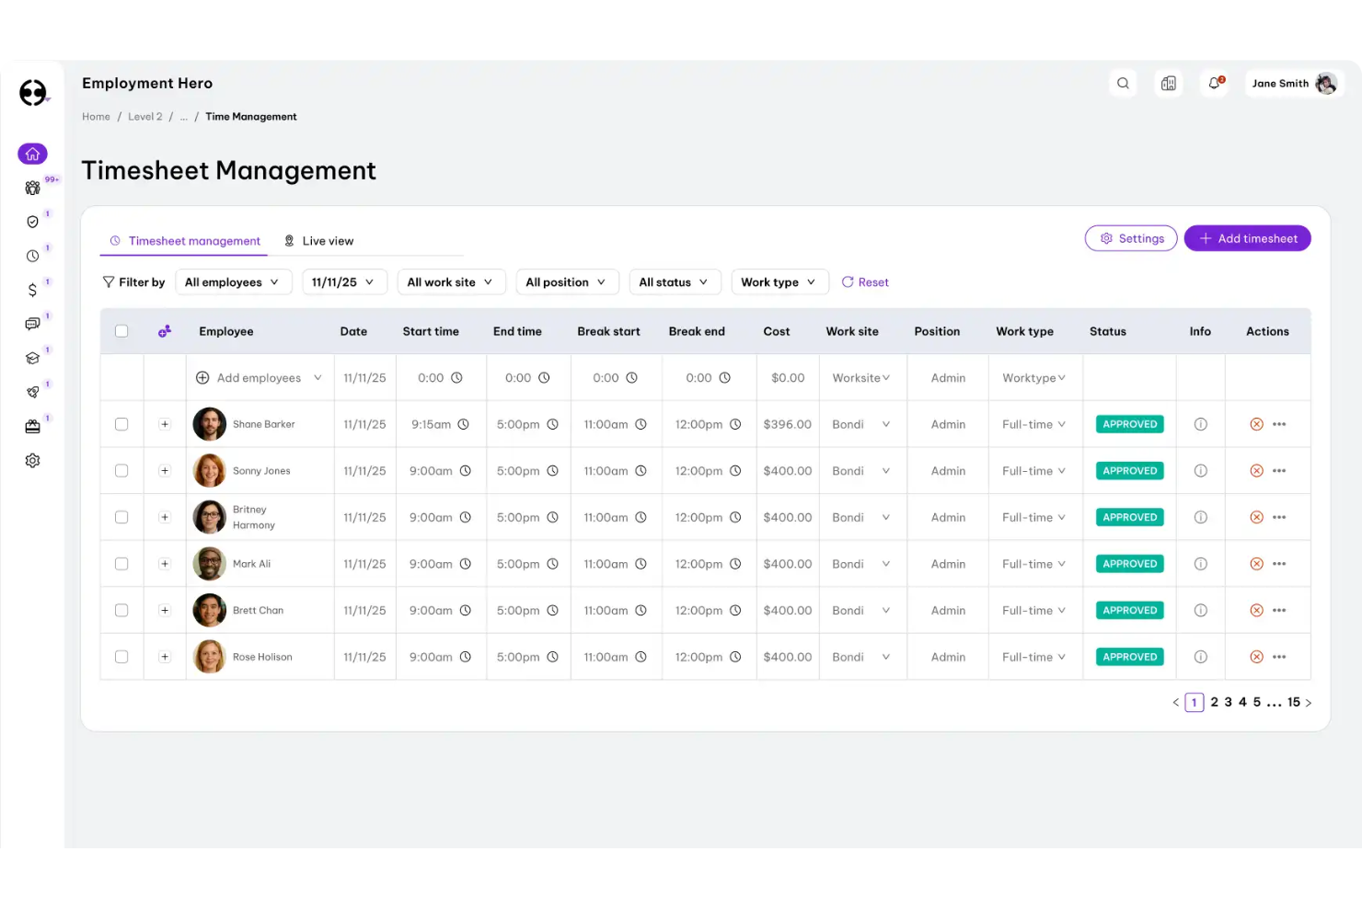This screenshot has width=1362, height=908.
Task: Expand the Brett Chan row with plus
Action: pos(165,611)
